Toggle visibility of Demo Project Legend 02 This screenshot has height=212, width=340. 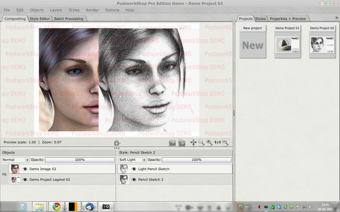point(25,179)
